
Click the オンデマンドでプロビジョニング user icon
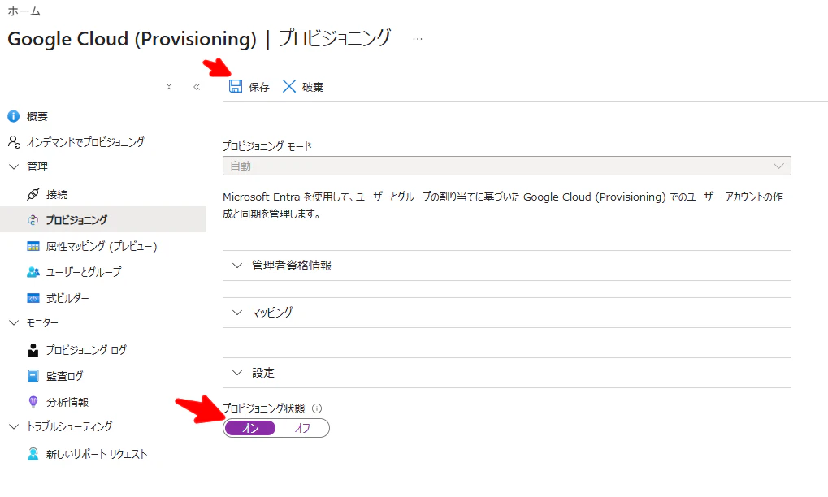tap(15, 141)
